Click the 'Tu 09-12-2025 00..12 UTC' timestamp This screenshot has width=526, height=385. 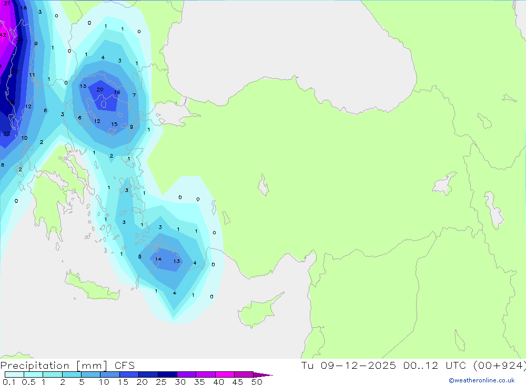click(385, 365)
